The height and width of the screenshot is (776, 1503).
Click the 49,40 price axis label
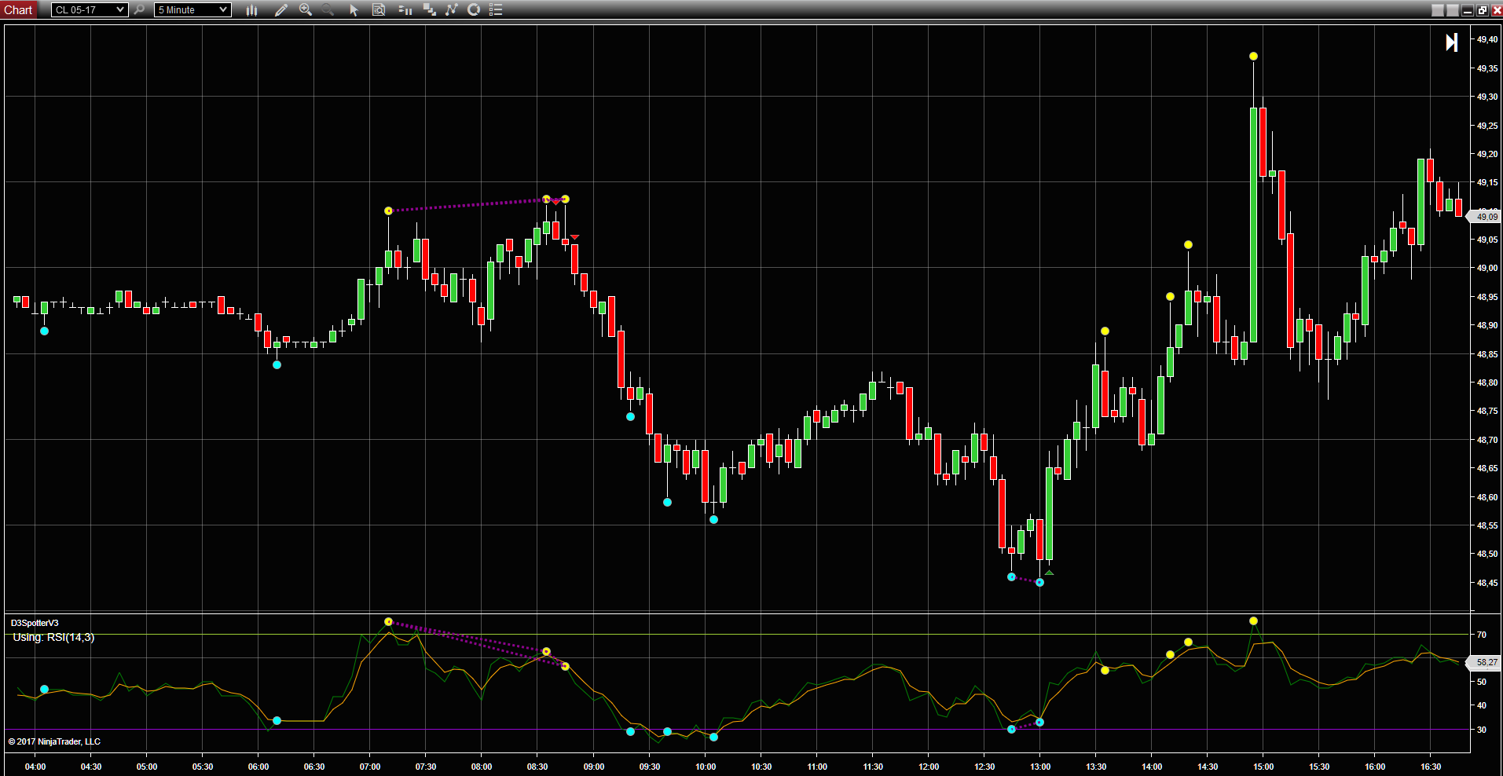click(x=1487, y=40)
